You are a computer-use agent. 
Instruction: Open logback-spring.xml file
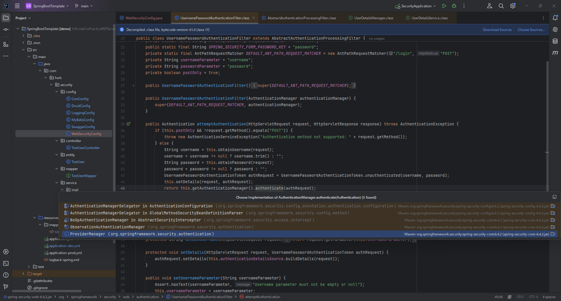(x=64, y=260)
